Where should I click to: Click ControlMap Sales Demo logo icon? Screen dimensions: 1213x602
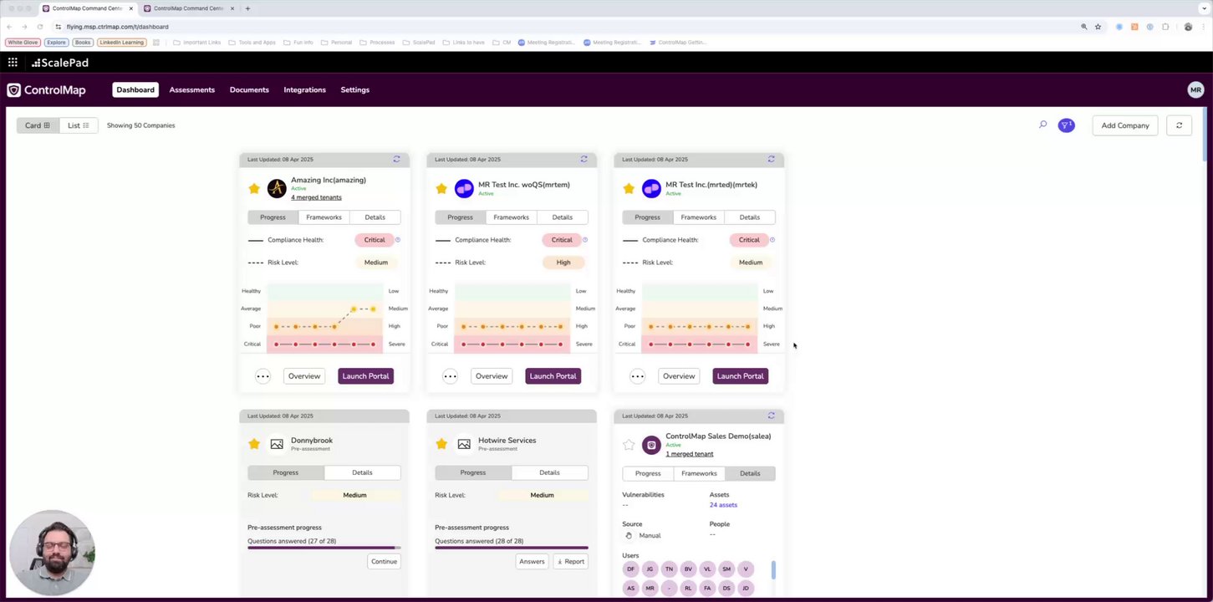tap(651, 445)
